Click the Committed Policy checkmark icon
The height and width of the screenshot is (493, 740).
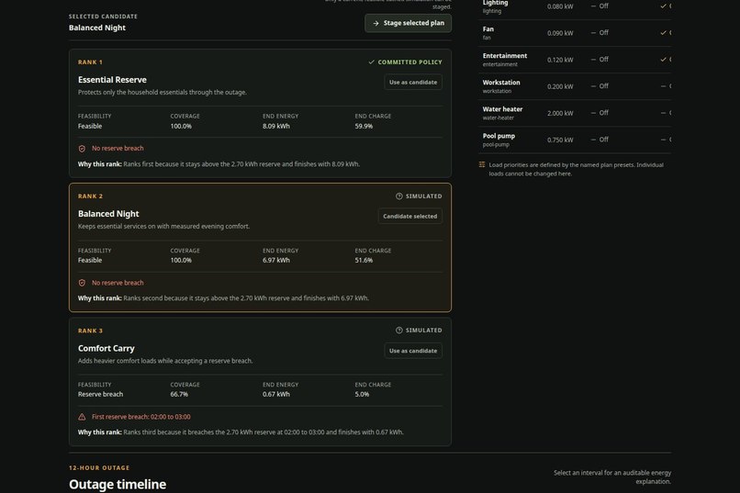pyautogui.click(x=372, y=62)
